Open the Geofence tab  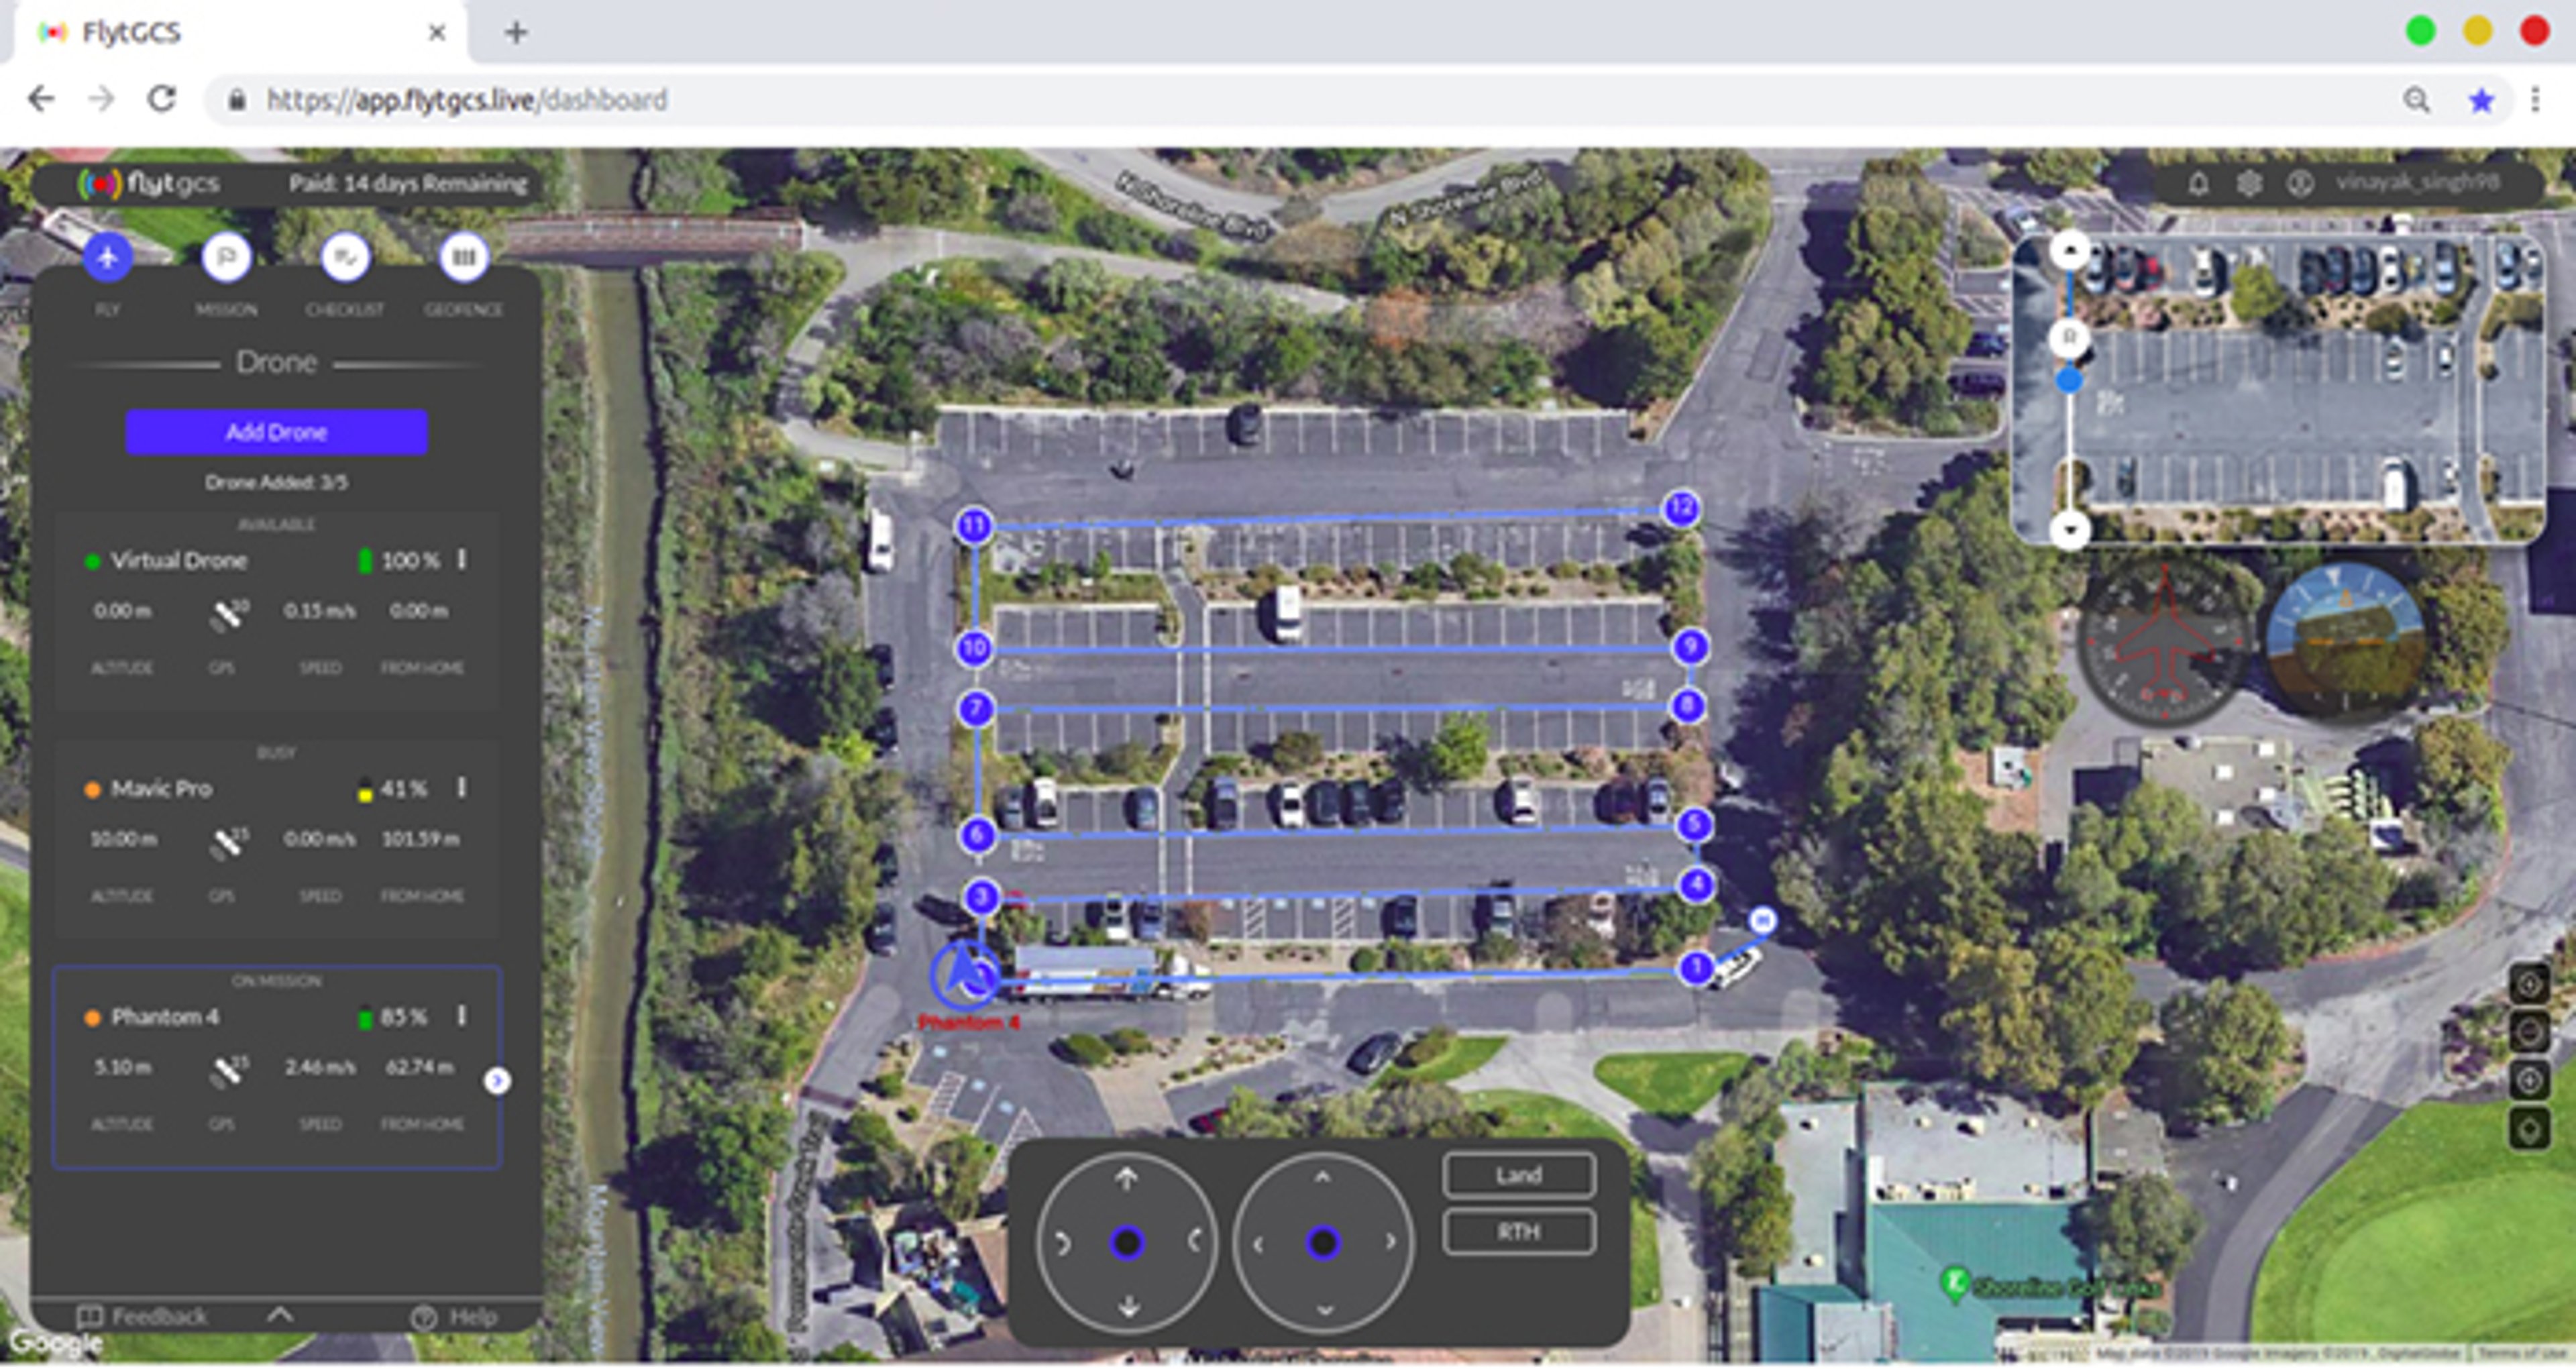(x=464, y=257)
